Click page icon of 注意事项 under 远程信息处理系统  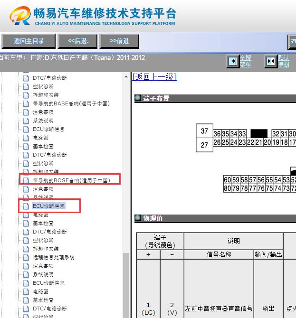tap(26, 266)
